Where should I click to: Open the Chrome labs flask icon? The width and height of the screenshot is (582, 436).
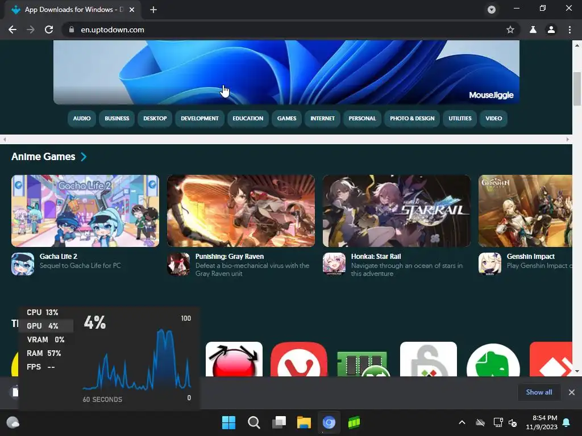533,30
